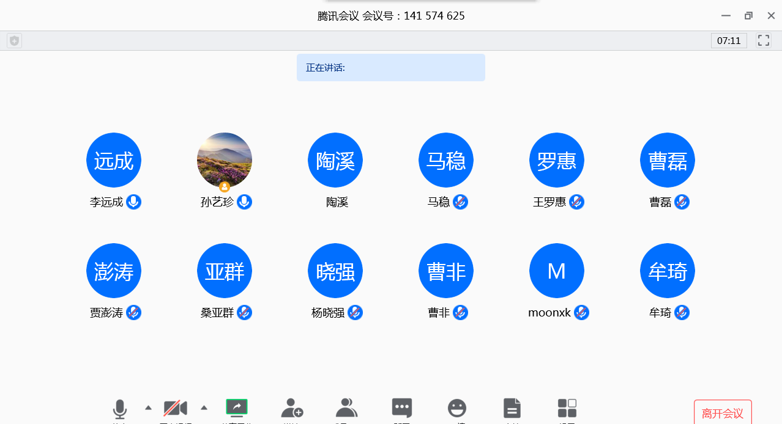Click muted microphone icon next to moonxk
This screenshot has width=782, height=424.
[582, 313]
